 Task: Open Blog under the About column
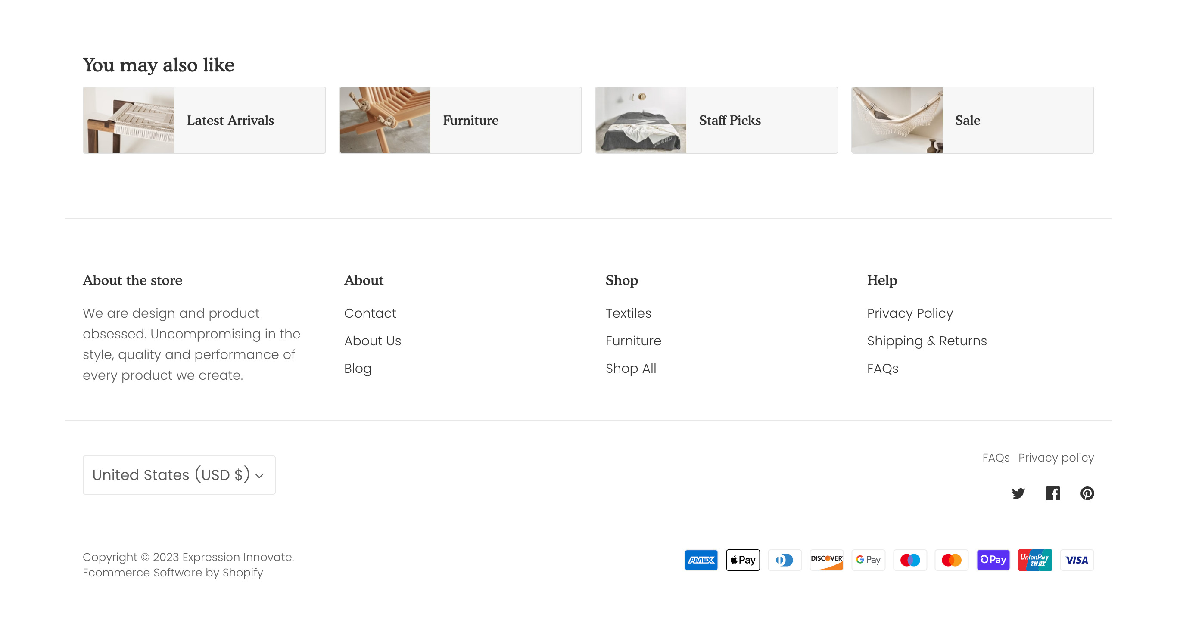(x=358, y=369)
